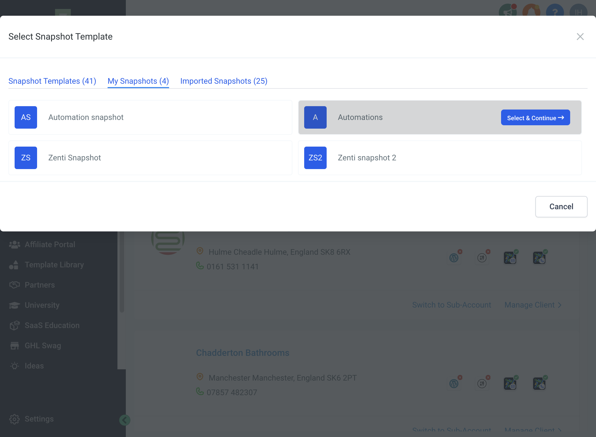The width and height of the screenshot is (596, 437).
Task: Open Affiliate Portal in the sidebar
Action: coord(50,245)
